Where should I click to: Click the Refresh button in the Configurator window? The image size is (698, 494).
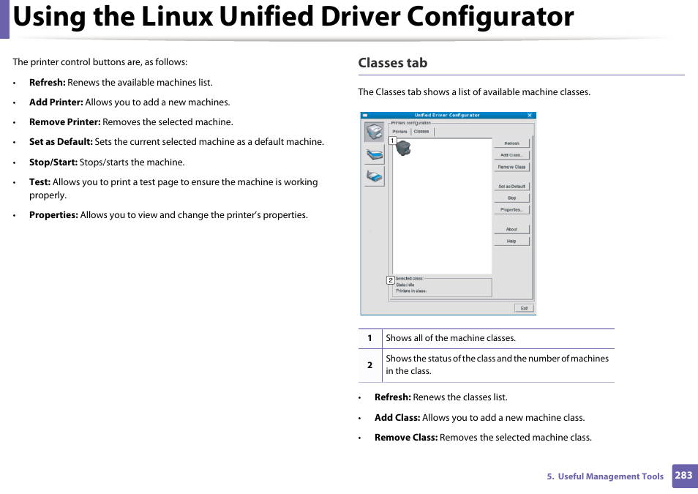point(511,143)
